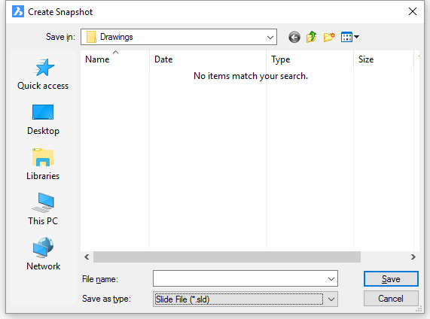Browse the Network location

point(43,254)
